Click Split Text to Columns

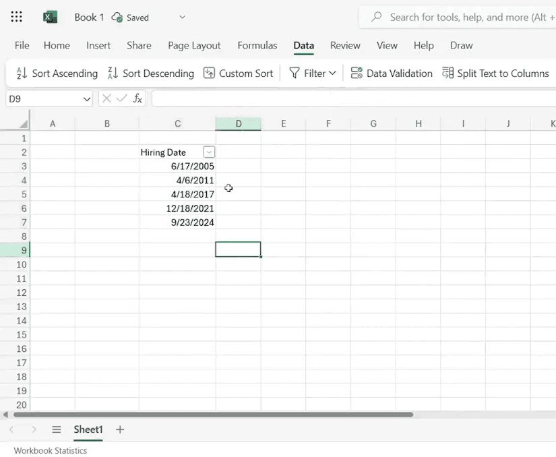pos(495,73)
